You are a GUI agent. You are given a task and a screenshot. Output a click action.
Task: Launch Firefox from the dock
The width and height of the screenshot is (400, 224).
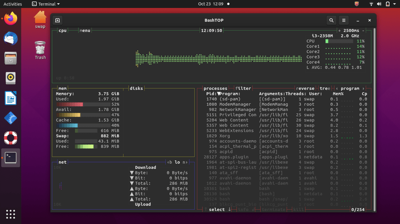point(11,18)
